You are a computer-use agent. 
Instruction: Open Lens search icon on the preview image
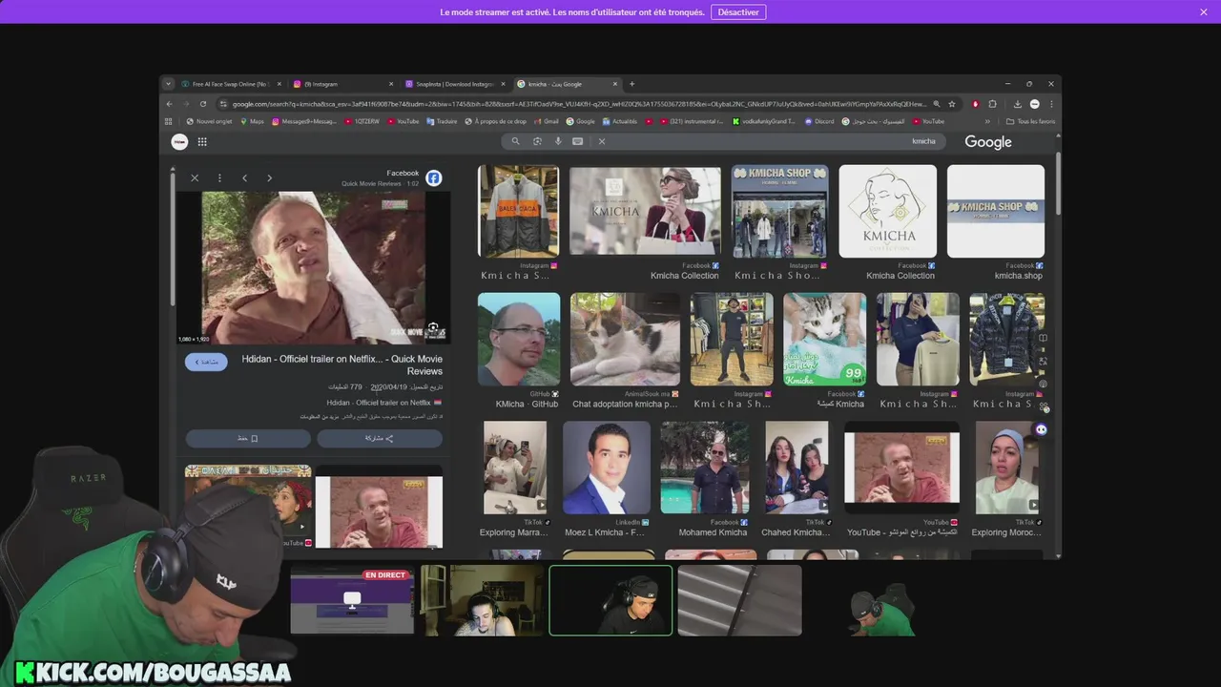tap(433, 328)
